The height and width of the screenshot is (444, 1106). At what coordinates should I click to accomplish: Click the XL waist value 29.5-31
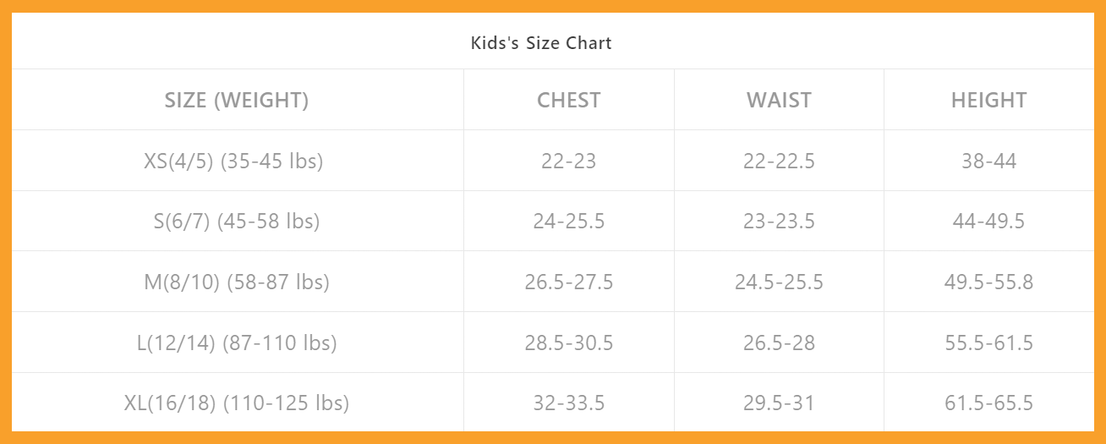tap(779, 403)
